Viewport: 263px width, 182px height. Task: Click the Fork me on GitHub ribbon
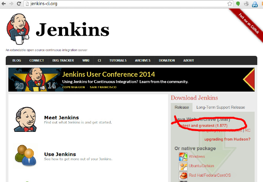[249, 24]
